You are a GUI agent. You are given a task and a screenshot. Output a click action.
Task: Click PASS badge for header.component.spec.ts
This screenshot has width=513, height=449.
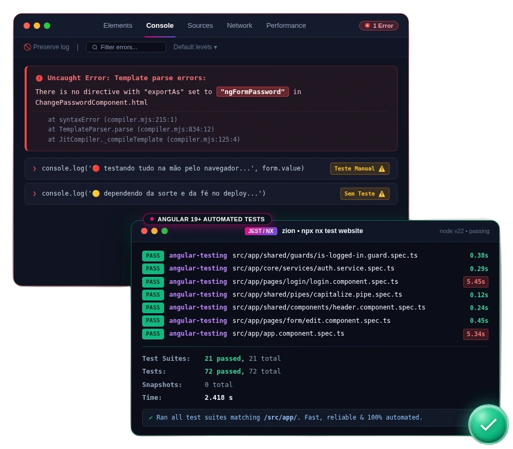coord(153,308)
